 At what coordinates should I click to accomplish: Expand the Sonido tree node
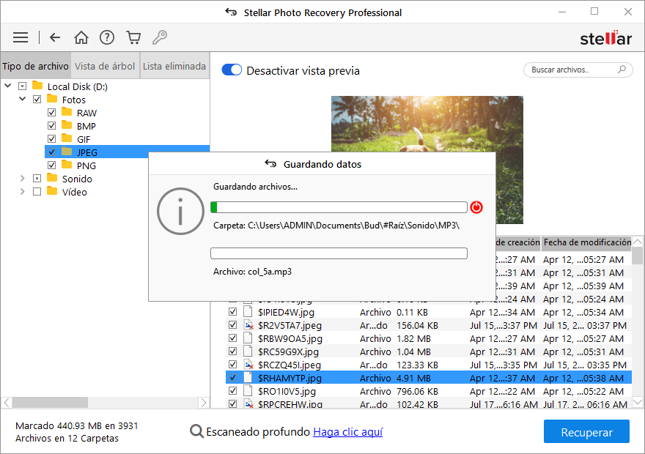[23, 179]
